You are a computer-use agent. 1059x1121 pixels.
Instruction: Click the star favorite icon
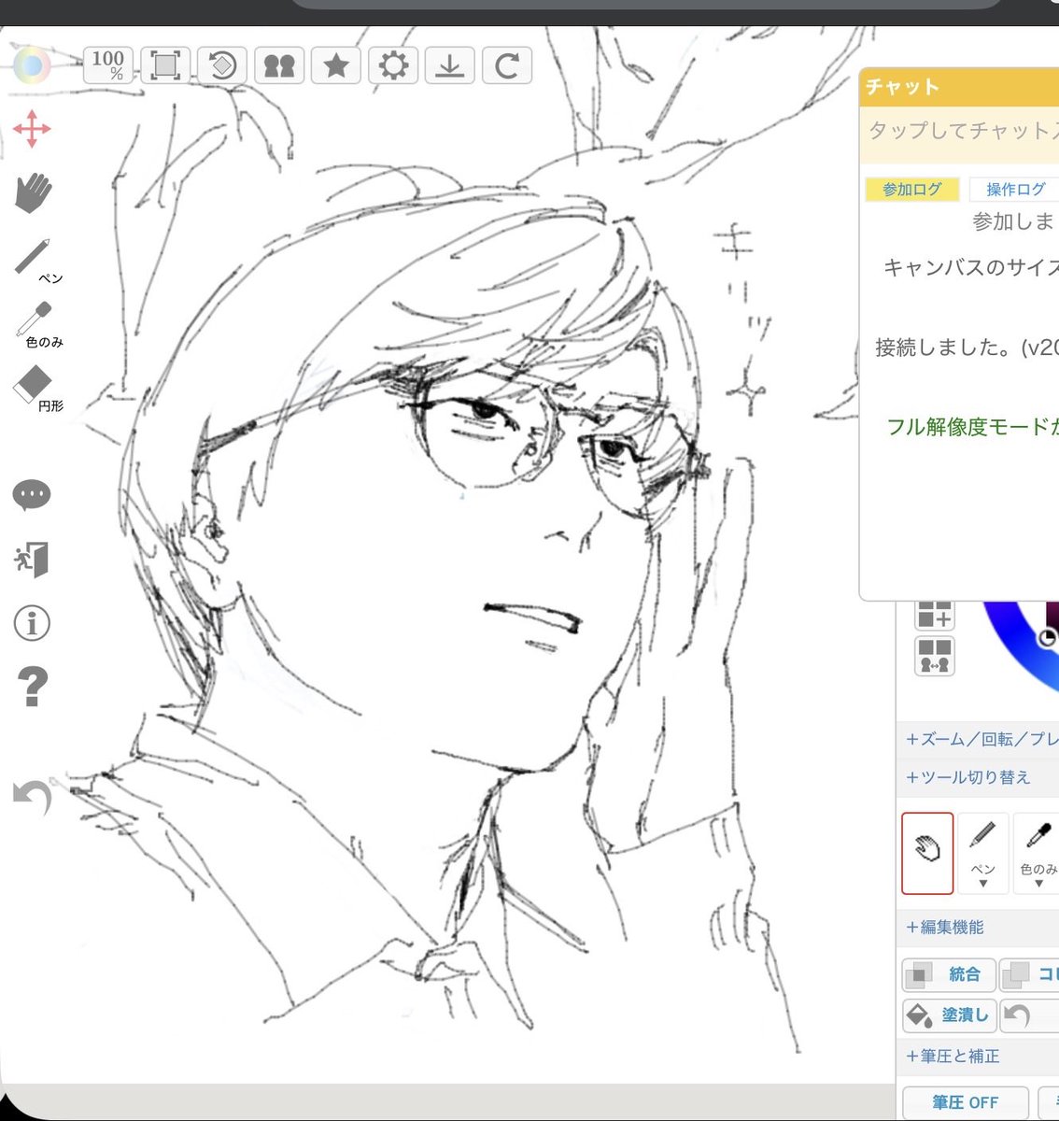point(336,65)
